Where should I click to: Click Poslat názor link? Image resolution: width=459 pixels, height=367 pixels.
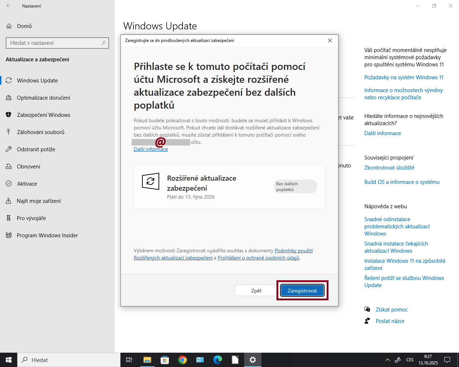pyautogui.click(x=390, y=321)
